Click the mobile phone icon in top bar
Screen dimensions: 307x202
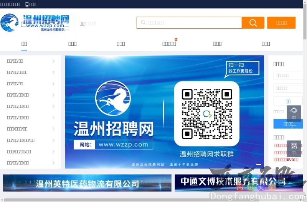click(27, 4)
